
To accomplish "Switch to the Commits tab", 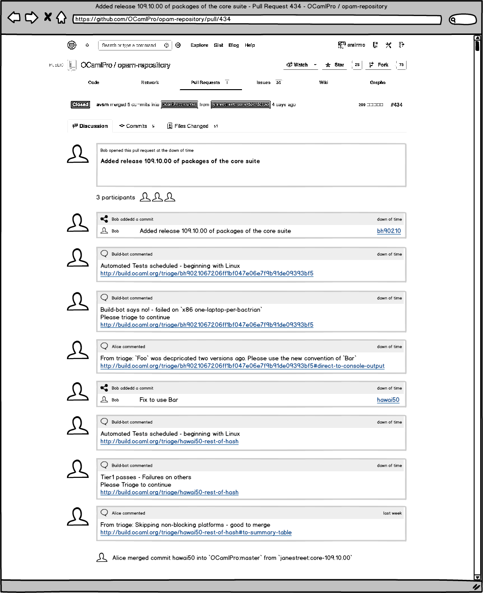I will coord(137,126).
